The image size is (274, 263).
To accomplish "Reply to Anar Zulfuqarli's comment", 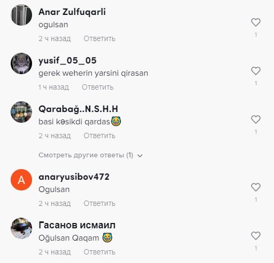I will 99,38.
